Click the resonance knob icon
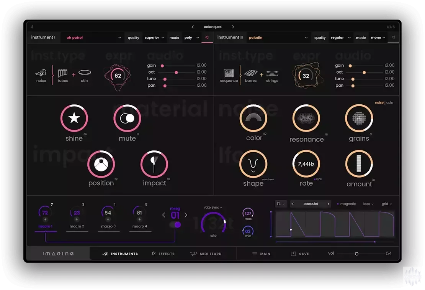This screenshot has width=425, height=290. click(306, 118)
